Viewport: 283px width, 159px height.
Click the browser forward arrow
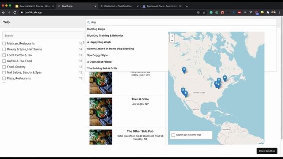pyautogui.click(x=9, y=12)
